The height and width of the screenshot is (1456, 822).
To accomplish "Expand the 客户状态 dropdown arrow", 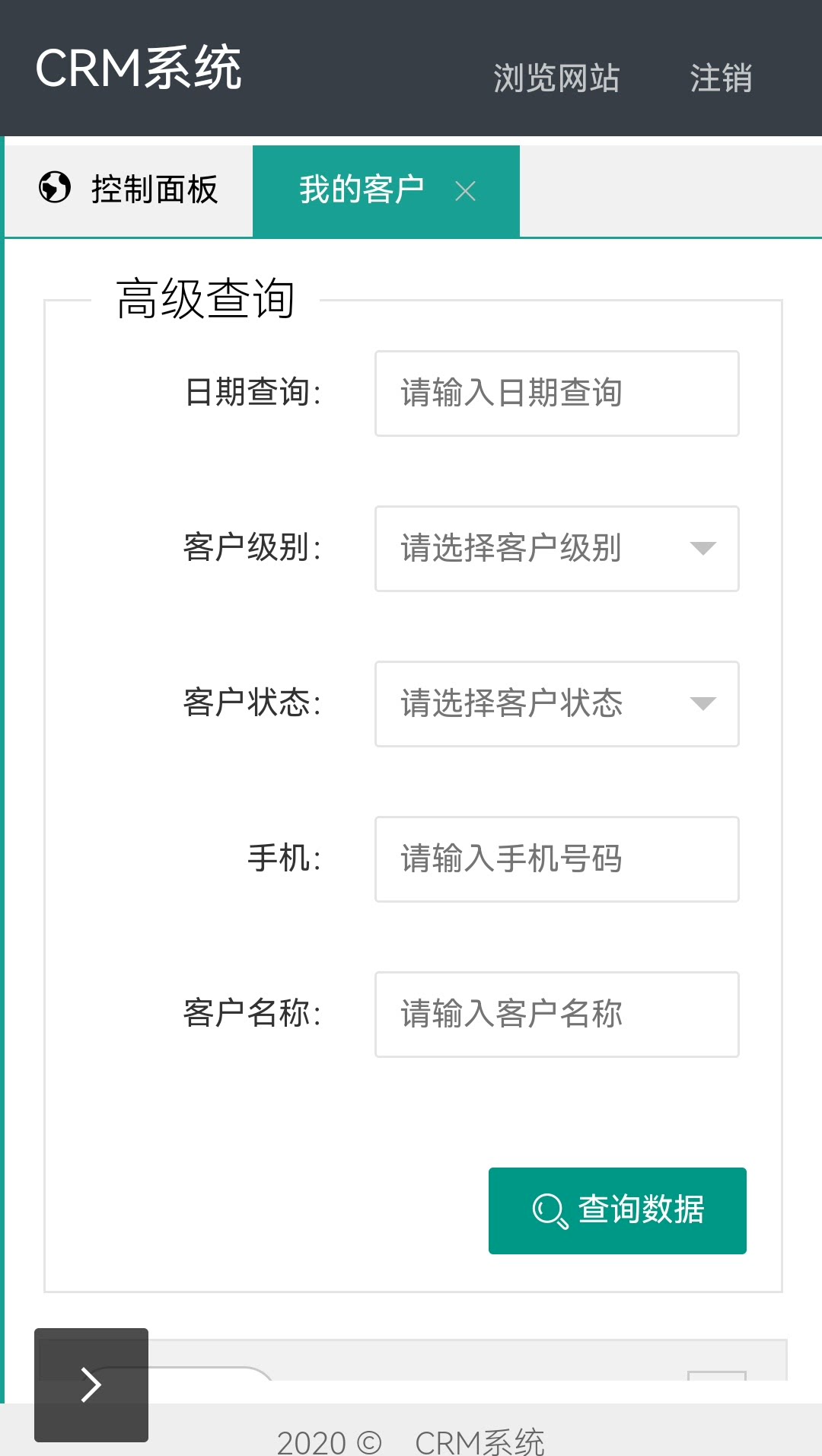I will coord(703,704).
